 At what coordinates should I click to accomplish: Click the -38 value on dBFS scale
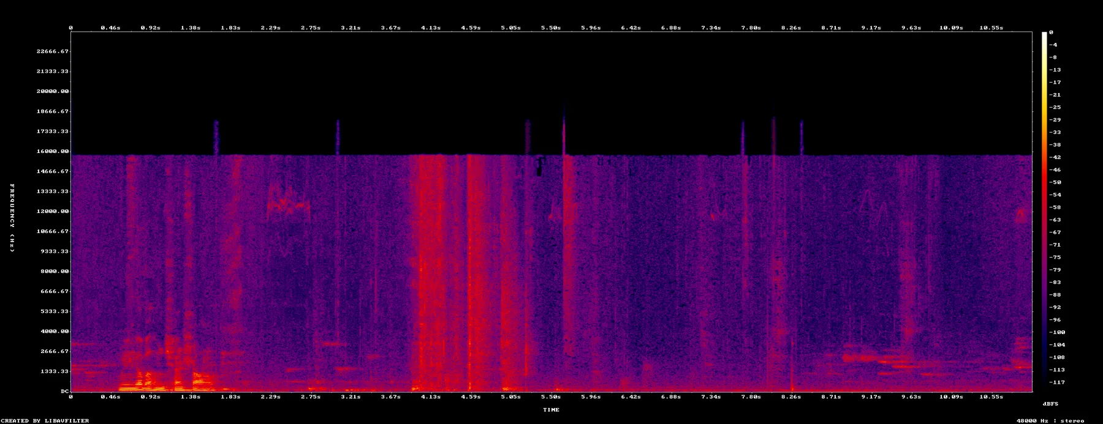[1055, 145]
